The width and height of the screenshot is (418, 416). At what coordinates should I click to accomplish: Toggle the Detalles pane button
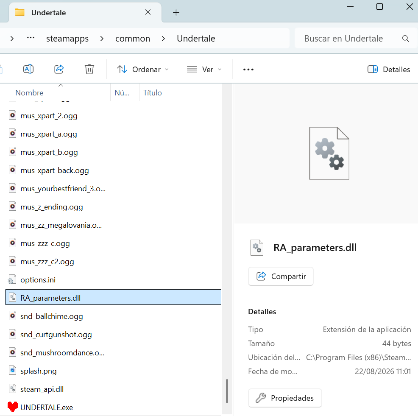pos(389,70)
